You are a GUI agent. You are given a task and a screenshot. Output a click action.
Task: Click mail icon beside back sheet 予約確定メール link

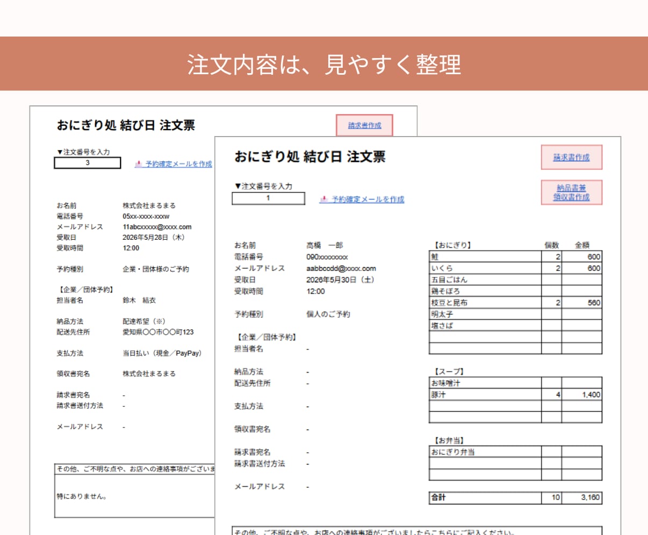click(x=138, y=164)
